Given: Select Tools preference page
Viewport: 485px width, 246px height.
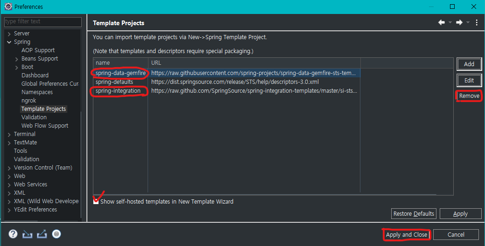Looking at the screenshot, I should [21, 150].
